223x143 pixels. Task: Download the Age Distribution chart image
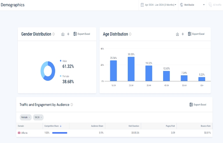177,34
